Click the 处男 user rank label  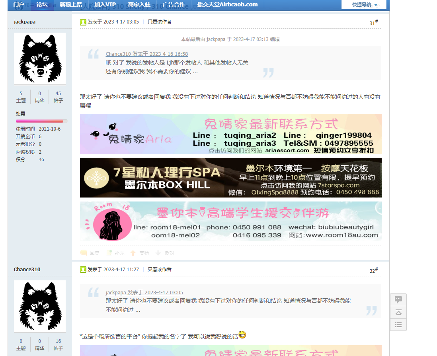point(20,114)
